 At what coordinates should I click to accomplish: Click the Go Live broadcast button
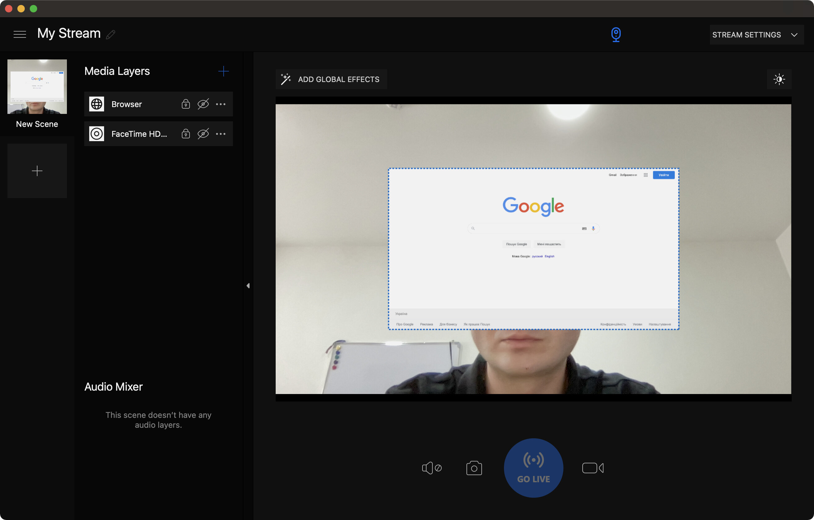tap(533, 468)
